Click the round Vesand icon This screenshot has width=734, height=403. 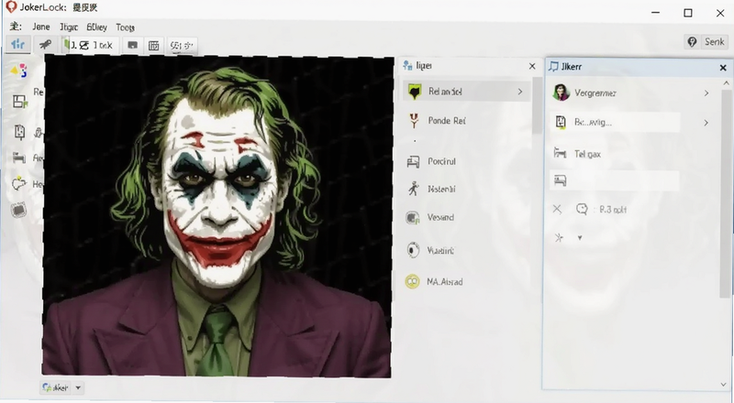pyautogui.click(x=412, y=218)
